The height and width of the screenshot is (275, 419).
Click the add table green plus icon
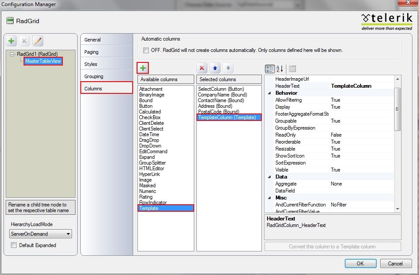coord(11,41)
